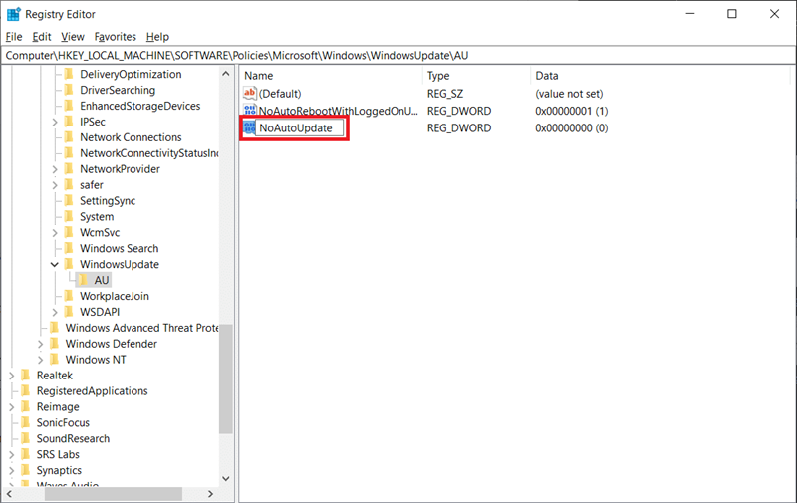Image resolution: width=798 pixels, height=504 pixels.
Task: Click the WindowsUpdate folder icon
Action: (x=69, y=264)
